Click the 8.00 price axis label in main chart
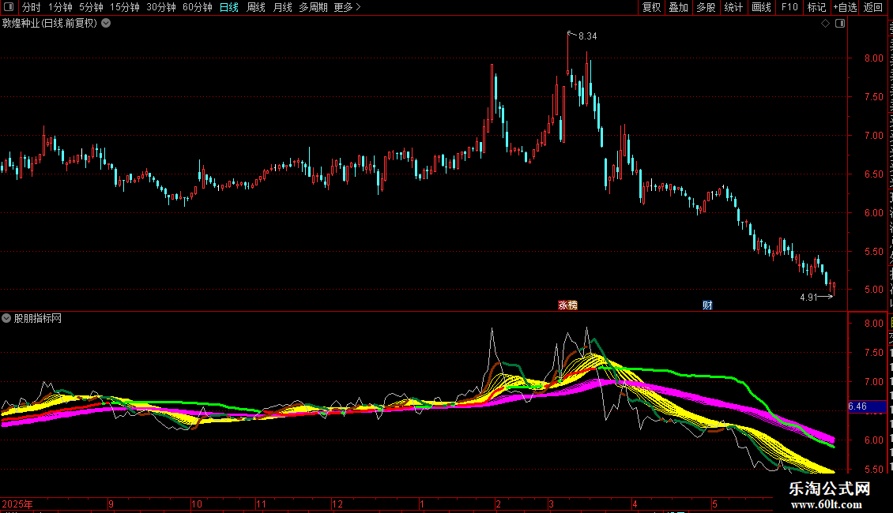The width and height of the screenshot is (893, 513). [x=874, y=58]
